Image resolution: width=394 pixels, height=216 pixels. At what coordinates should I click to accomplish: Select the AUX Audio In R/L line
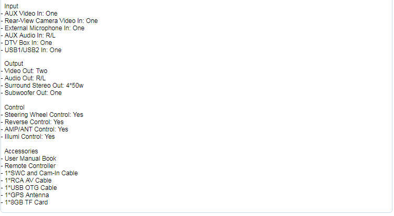28,35
